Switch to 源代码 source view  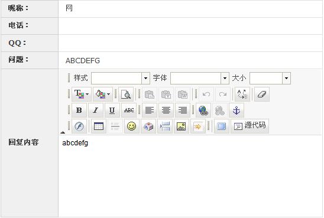(x=250, y=126)
